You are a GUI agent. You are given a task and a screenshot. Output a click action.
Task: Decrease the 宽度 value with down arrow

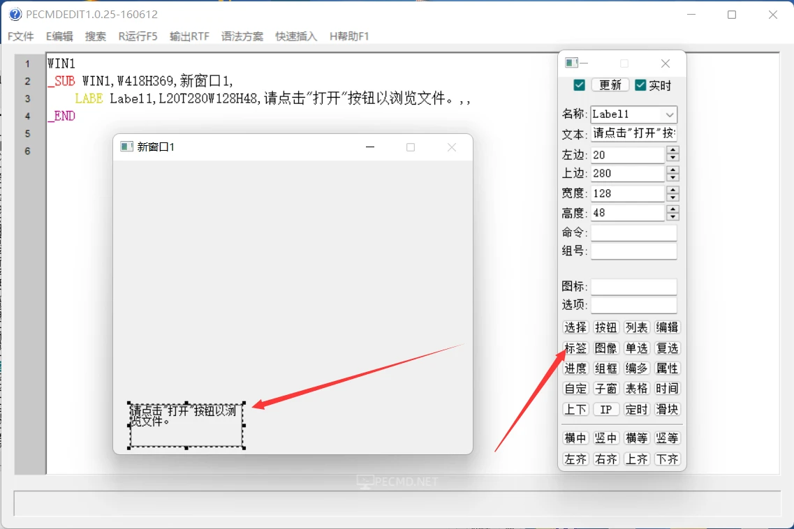pyautogui.click(x=672, y=198)
